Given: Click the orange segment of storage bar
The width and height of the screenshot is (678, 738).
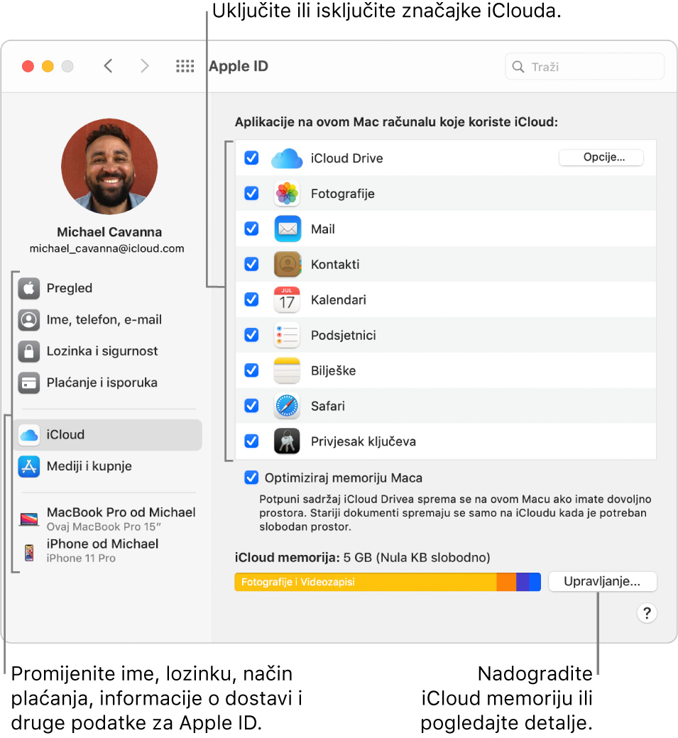Looking at the screenshot, I should click(506, 582).
